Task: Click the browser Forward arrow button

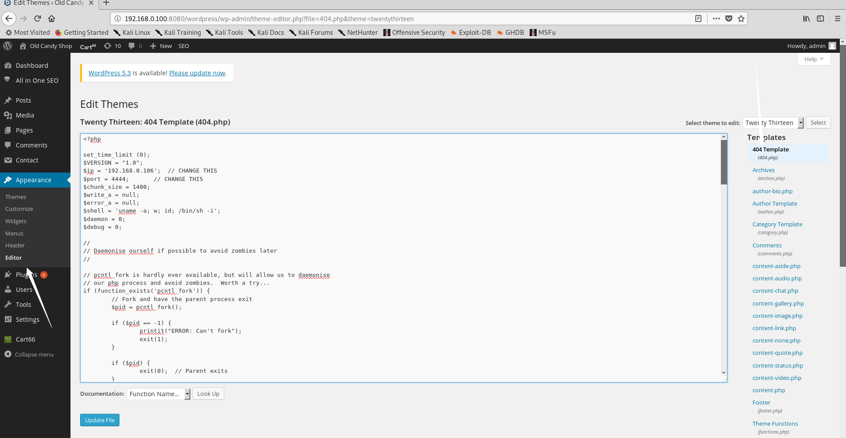Action: pos(23,18)
